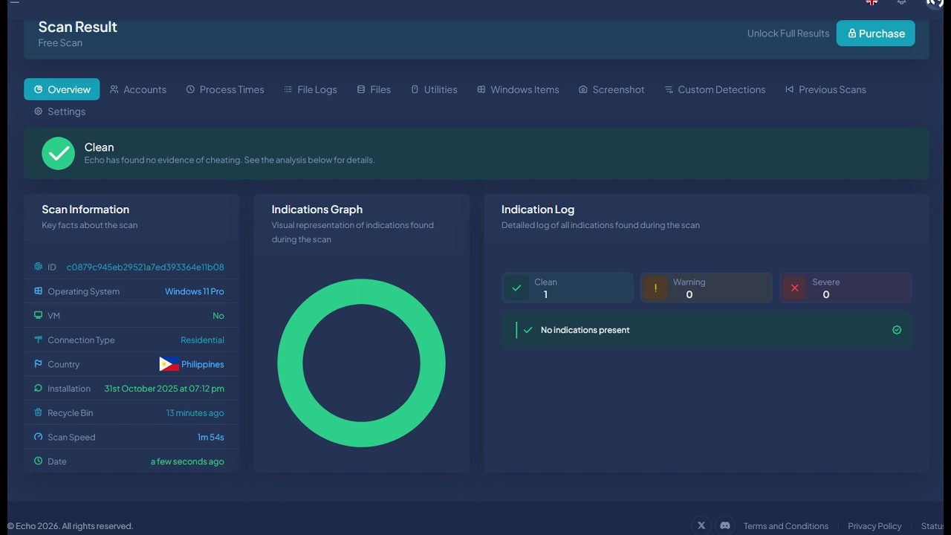Viewport: 951px width, 535px height.
Task: Switch to Windows Items tab
Action: pos(518,89)
